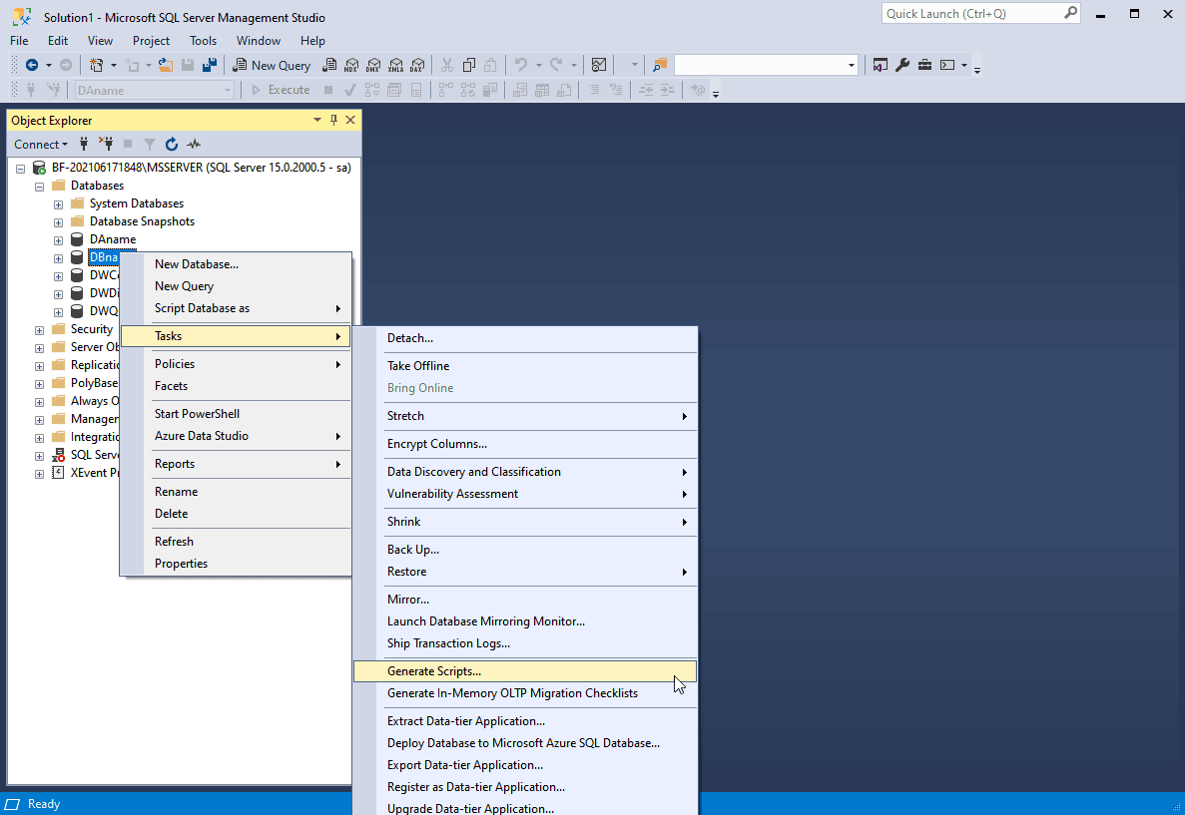The image size is (1185, 815).
Task: Click the Solution Explorer window icon
Action: click(x=880, y=65)
